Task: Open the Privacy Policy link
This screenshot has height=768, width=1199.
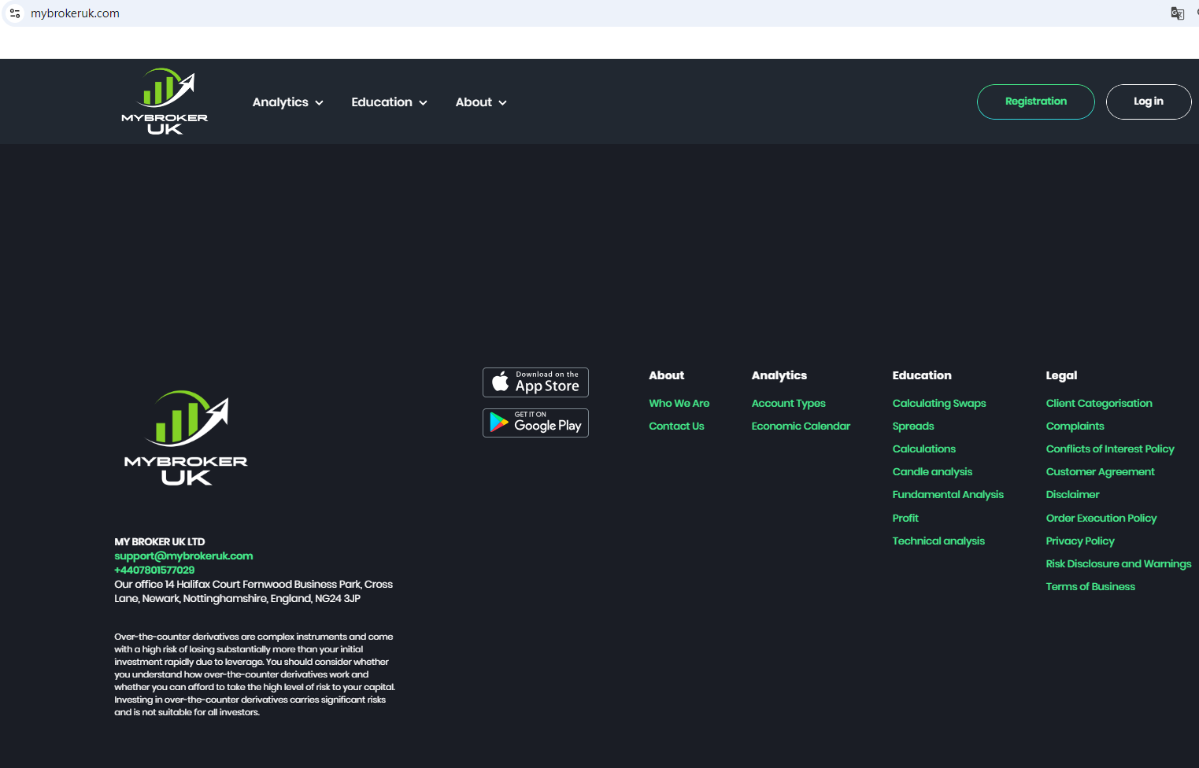Action: coord(1079,541)
